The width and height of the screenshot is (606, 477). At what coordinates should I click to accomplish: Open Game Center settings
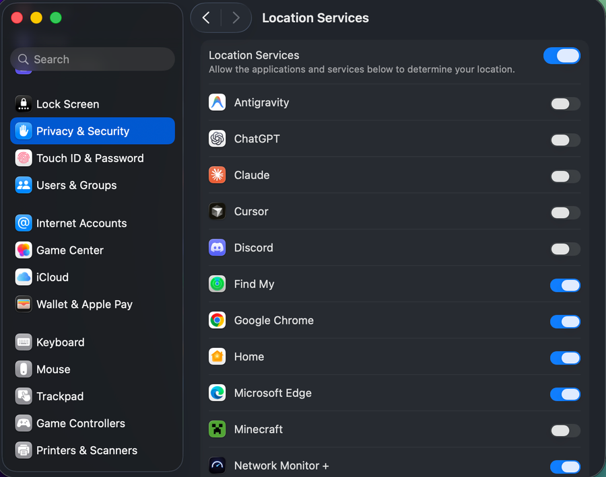(x=92, y=250)
